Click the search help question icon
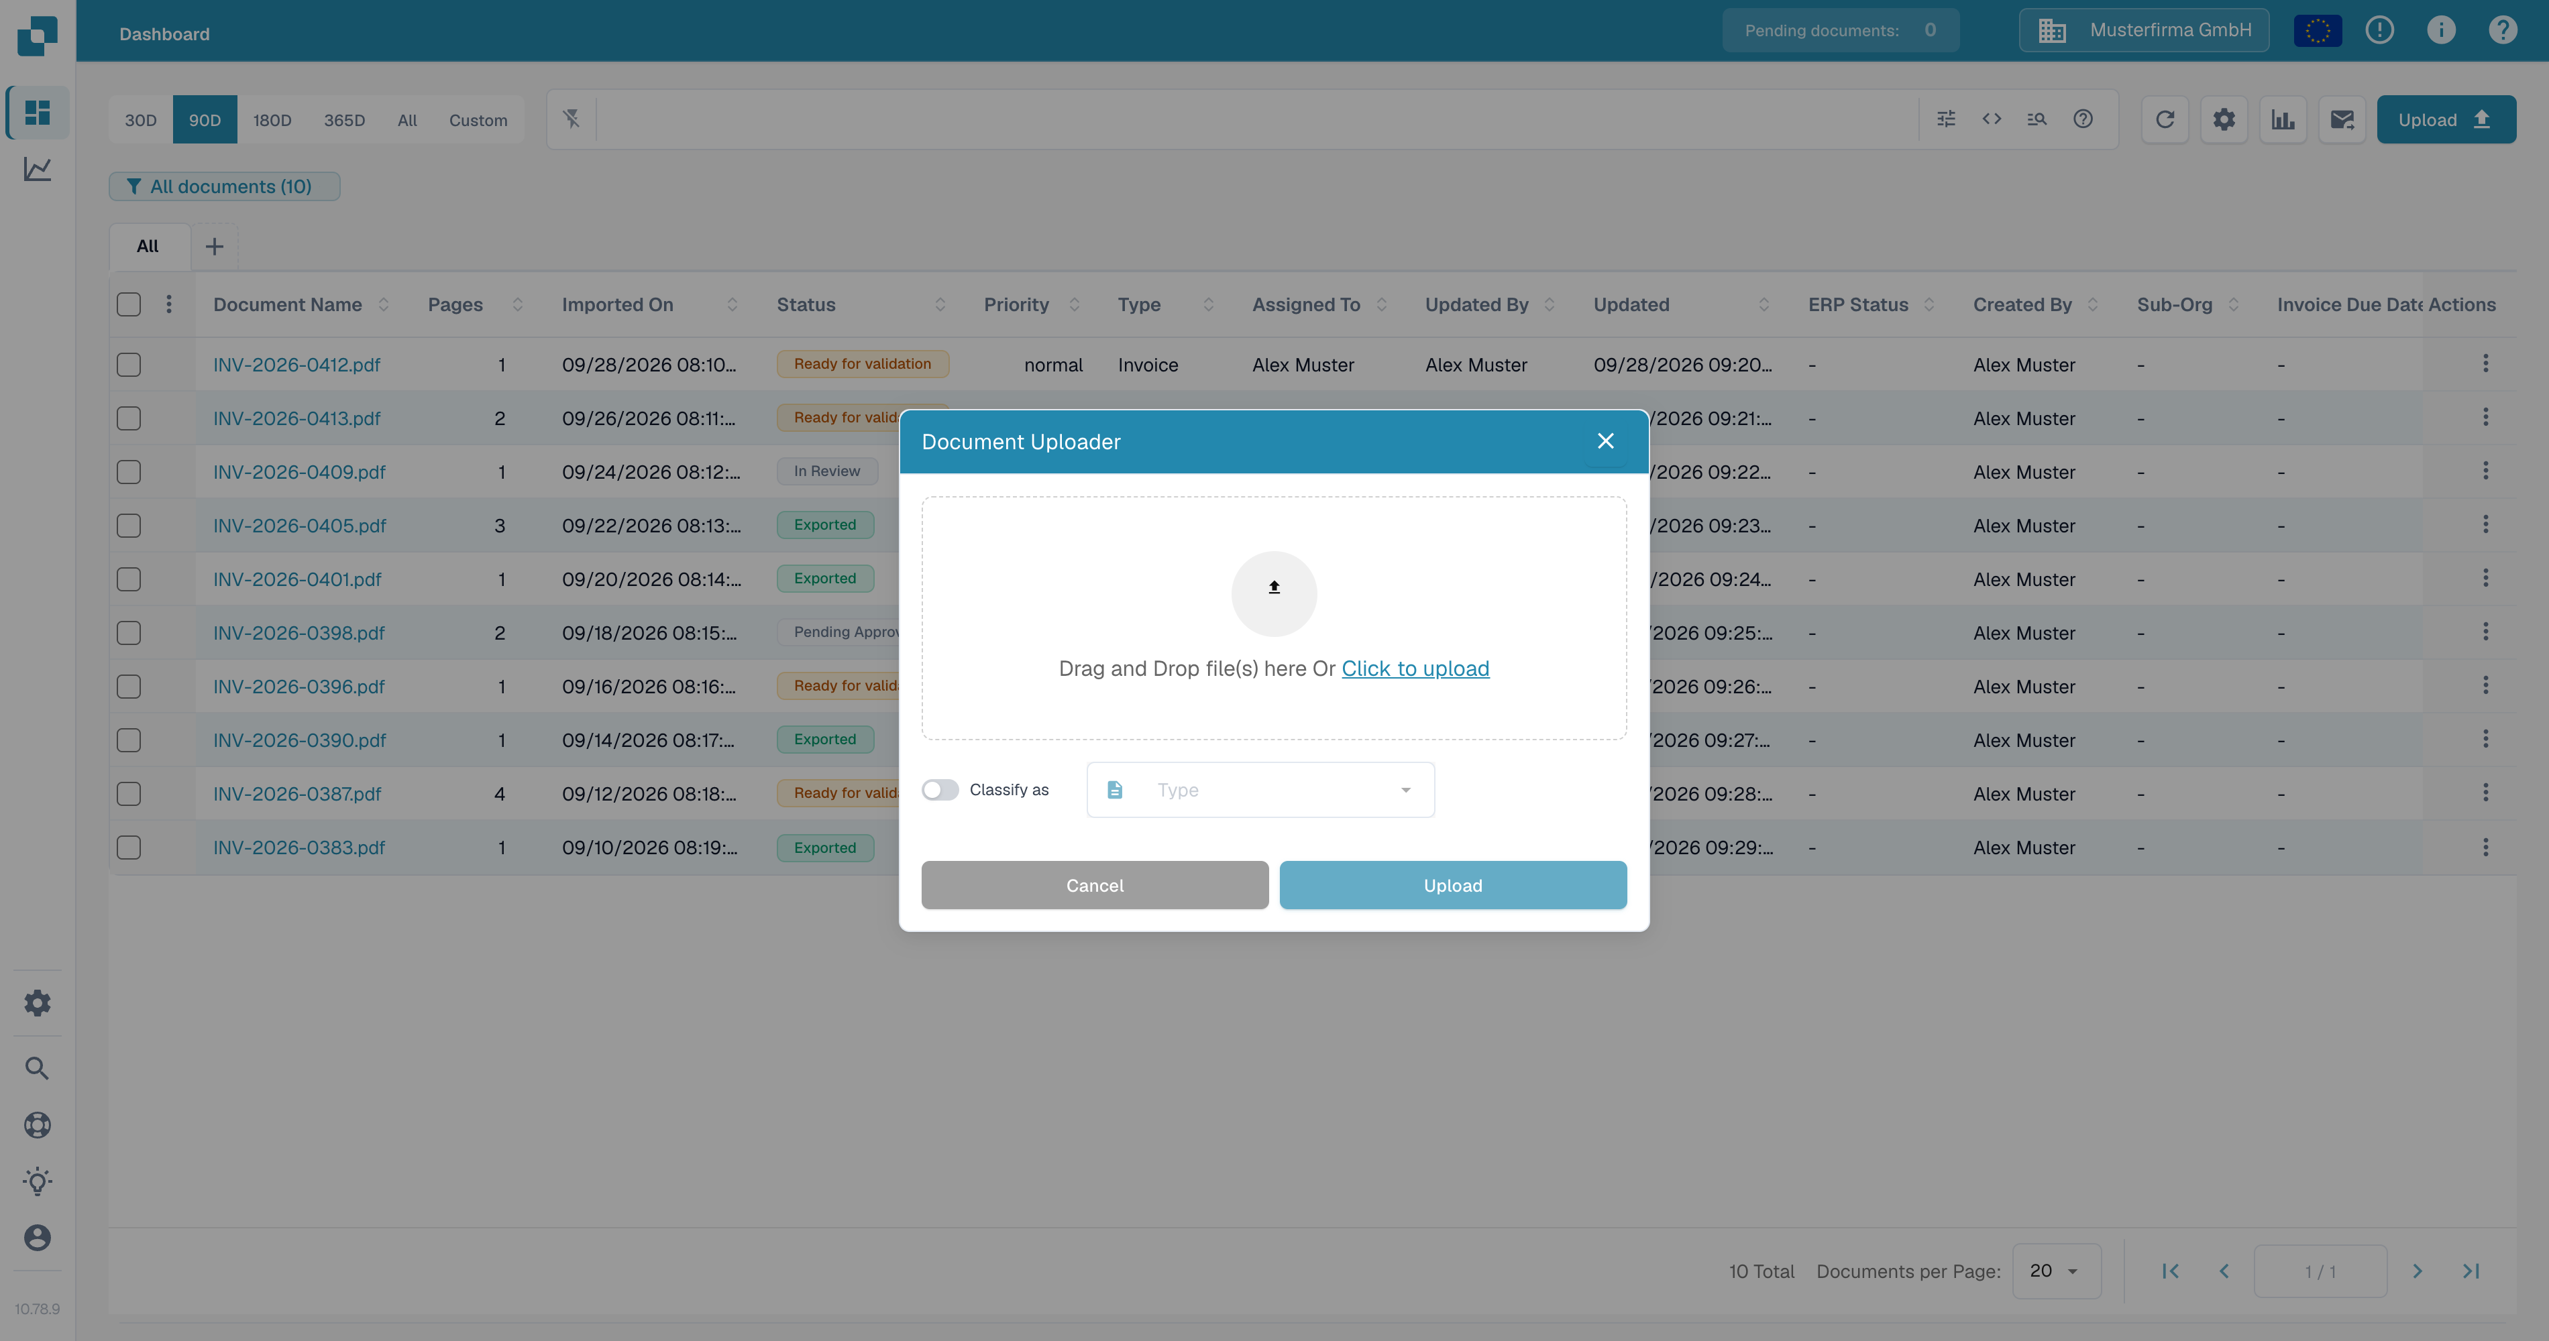 click(x=2084, y=119)
